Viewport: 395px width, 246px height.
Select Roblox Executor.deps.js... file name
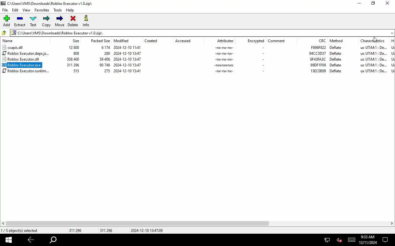click(28, 53)
